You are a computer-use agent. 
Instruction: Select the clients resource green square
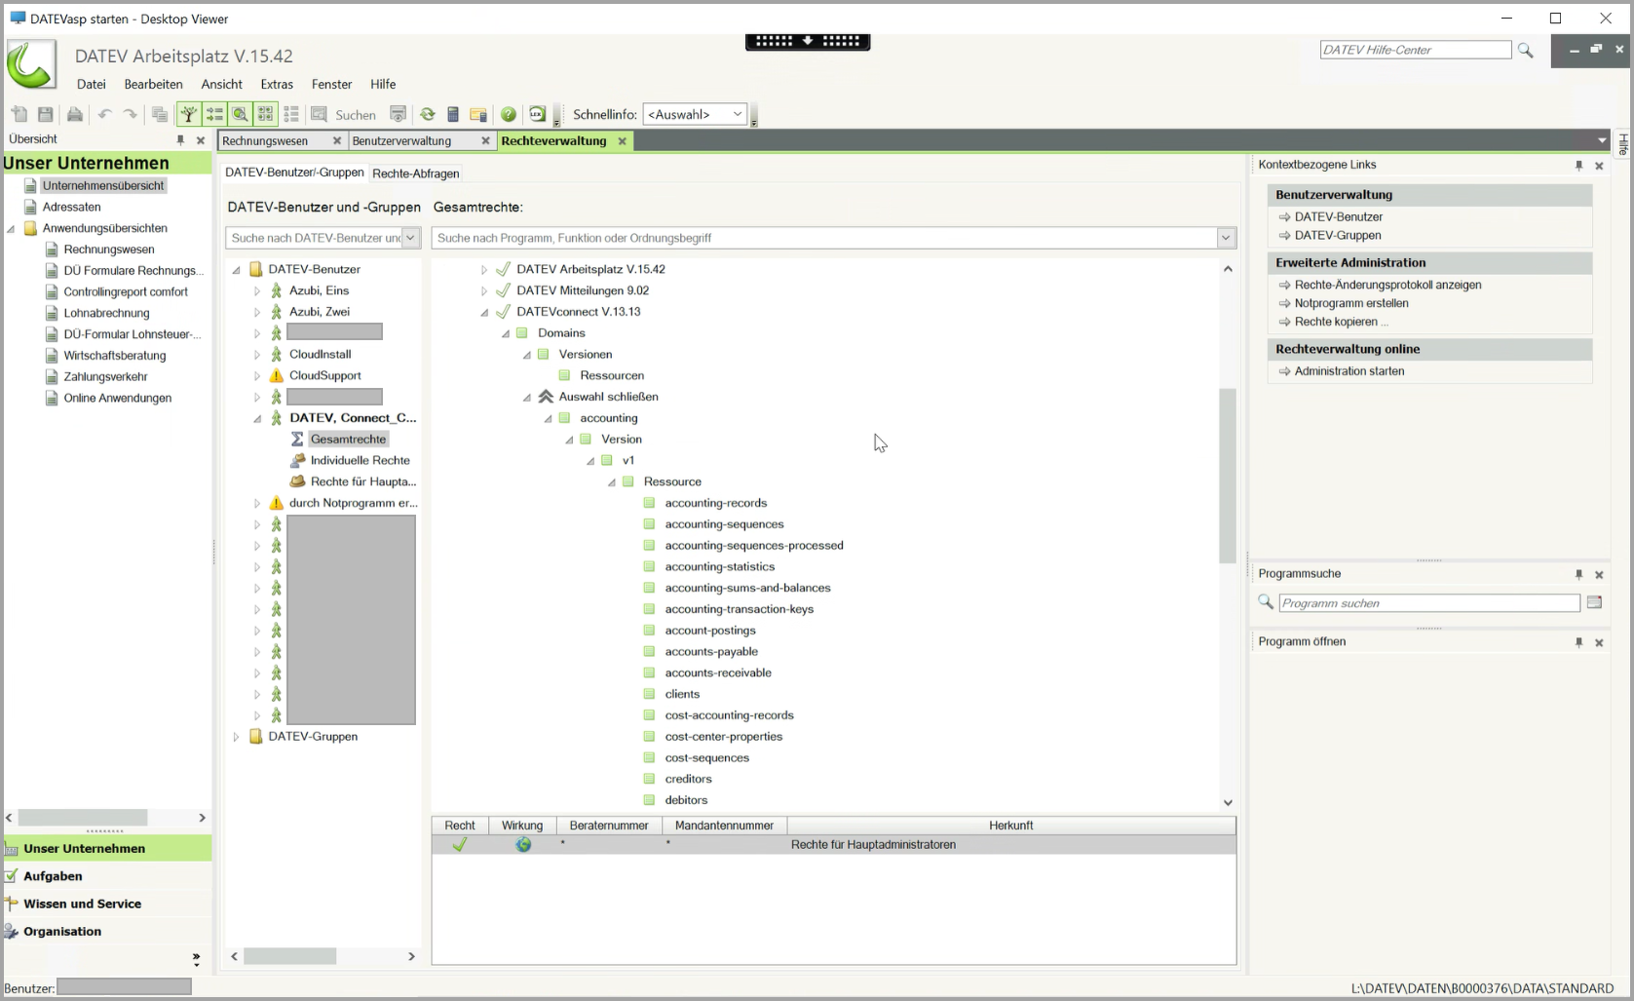[x=650, y=694]
